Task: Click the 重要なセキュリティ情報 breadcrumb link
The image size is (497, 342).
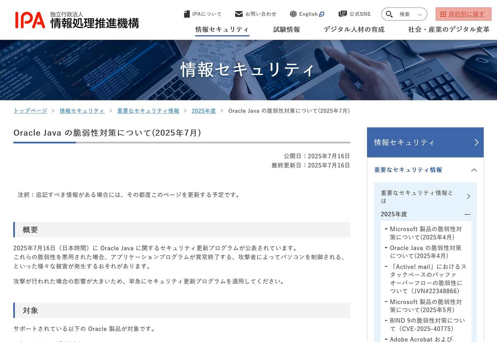Action: (x=148, y=111)
